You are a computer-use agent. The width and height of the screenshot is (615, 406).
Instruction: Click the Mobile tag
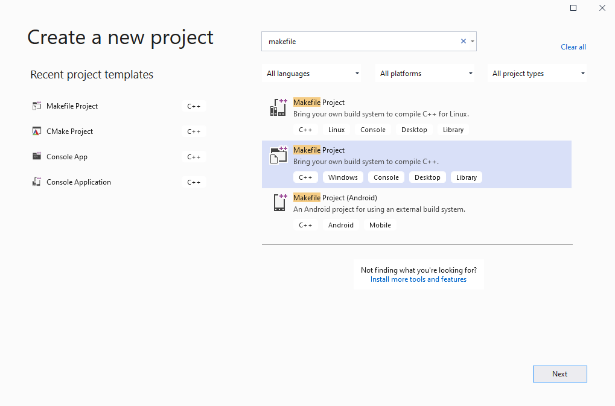click(x=380, y=225)
